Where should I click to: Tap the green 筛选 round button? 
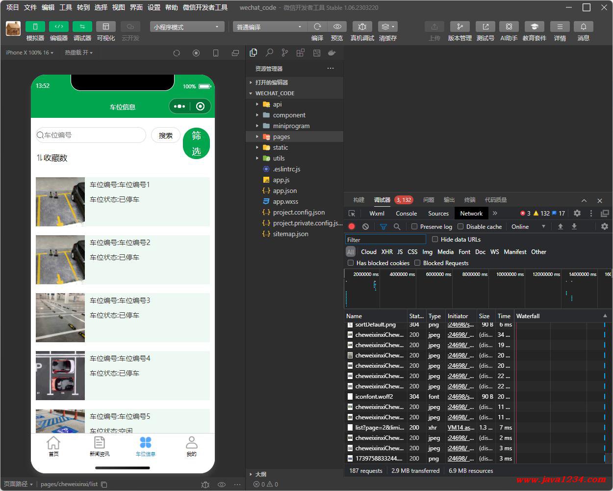tap(196, 143)
